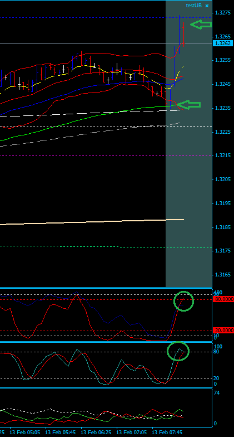The height and width of the screenshot is (437, 234).
Task: Select the 1.3225 price axis label
Action: point(222,132)
